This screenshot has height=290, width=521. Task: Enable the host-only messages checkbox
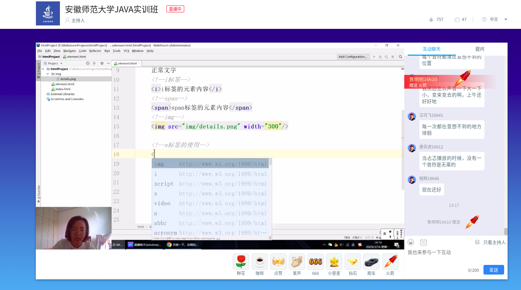[x=477, y=242]
